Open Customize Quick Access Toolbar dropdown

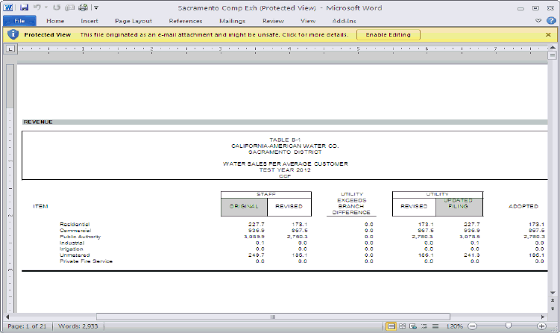[x=96, y=7]
